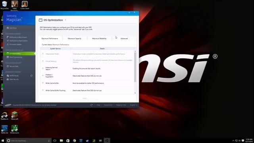Screen dimensions: 254x143
Task: Switch to the Maximum Reliability tab
Action: [x=99, y=39]
